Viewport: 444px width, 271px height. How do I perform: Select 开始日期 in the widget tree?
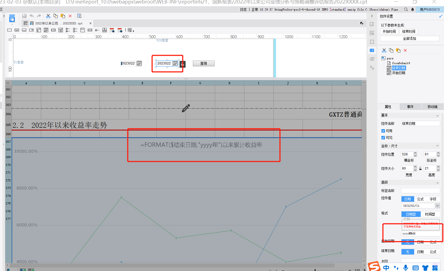click(x=399, y=73)
